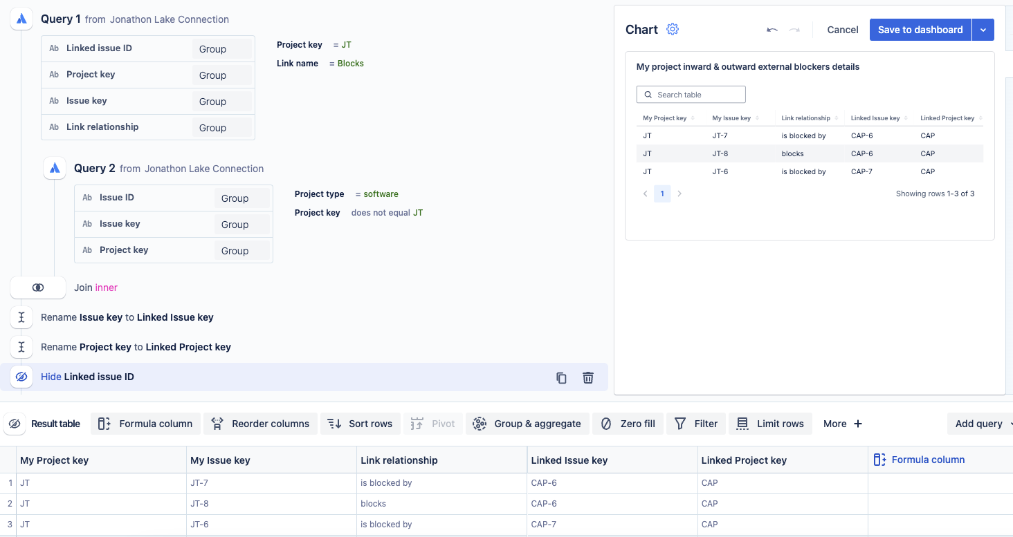Click the Save to dashboard button

coord(920,29)
